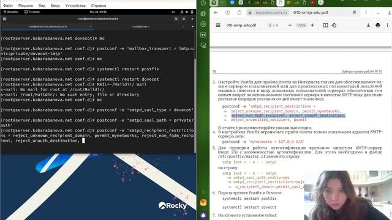Select terminal tab root@server:/etc/dovecot/conf.d
392x220 pixels.
coord(48,26)
